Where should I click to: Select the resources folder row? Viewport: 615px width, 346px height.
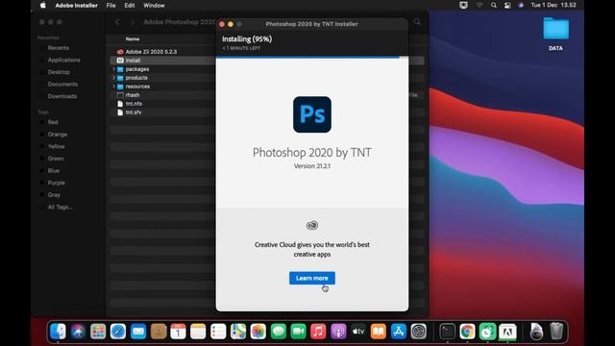click(x=137, y=86)
